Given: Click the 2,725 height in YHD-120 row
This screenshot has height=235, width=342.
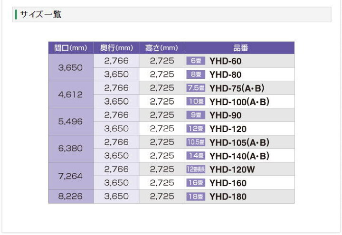Looking at the screenshot, I should point(162,129).
